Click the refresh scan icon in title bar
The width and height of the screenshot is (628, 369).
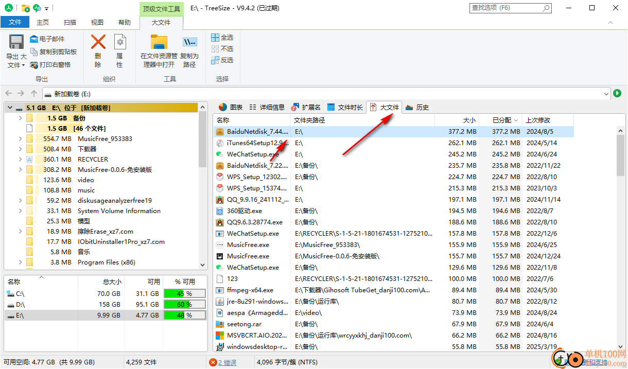tap(37, 8)
